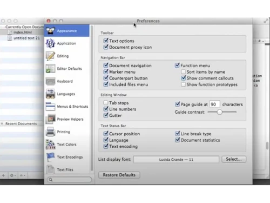Select the Keyboard label in preferences list
The height and width of the screenshot is (203, 270).
[x=65, y=81]
